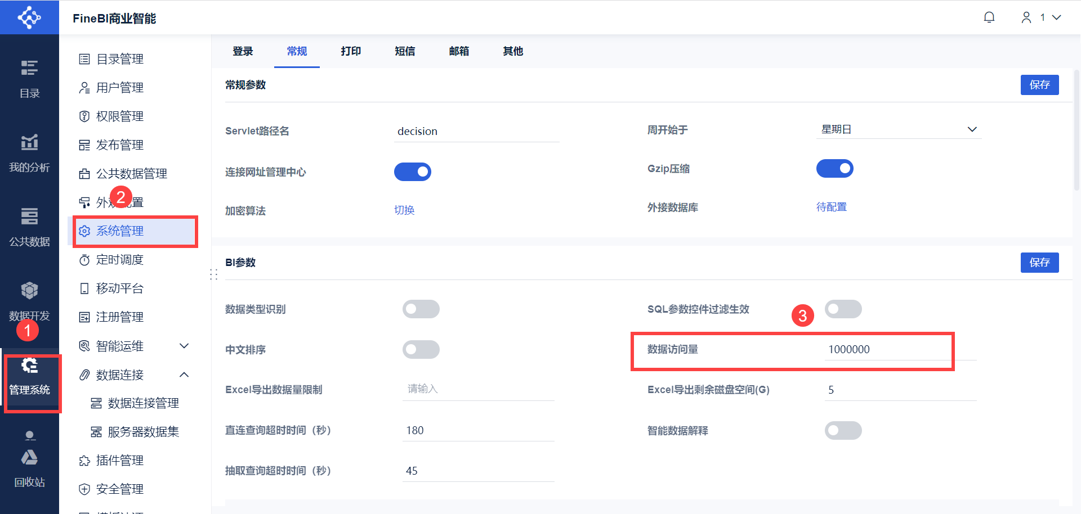1081x514 pixels.
Task: Open 目录管理 in the menu
Action: point(120,59)
